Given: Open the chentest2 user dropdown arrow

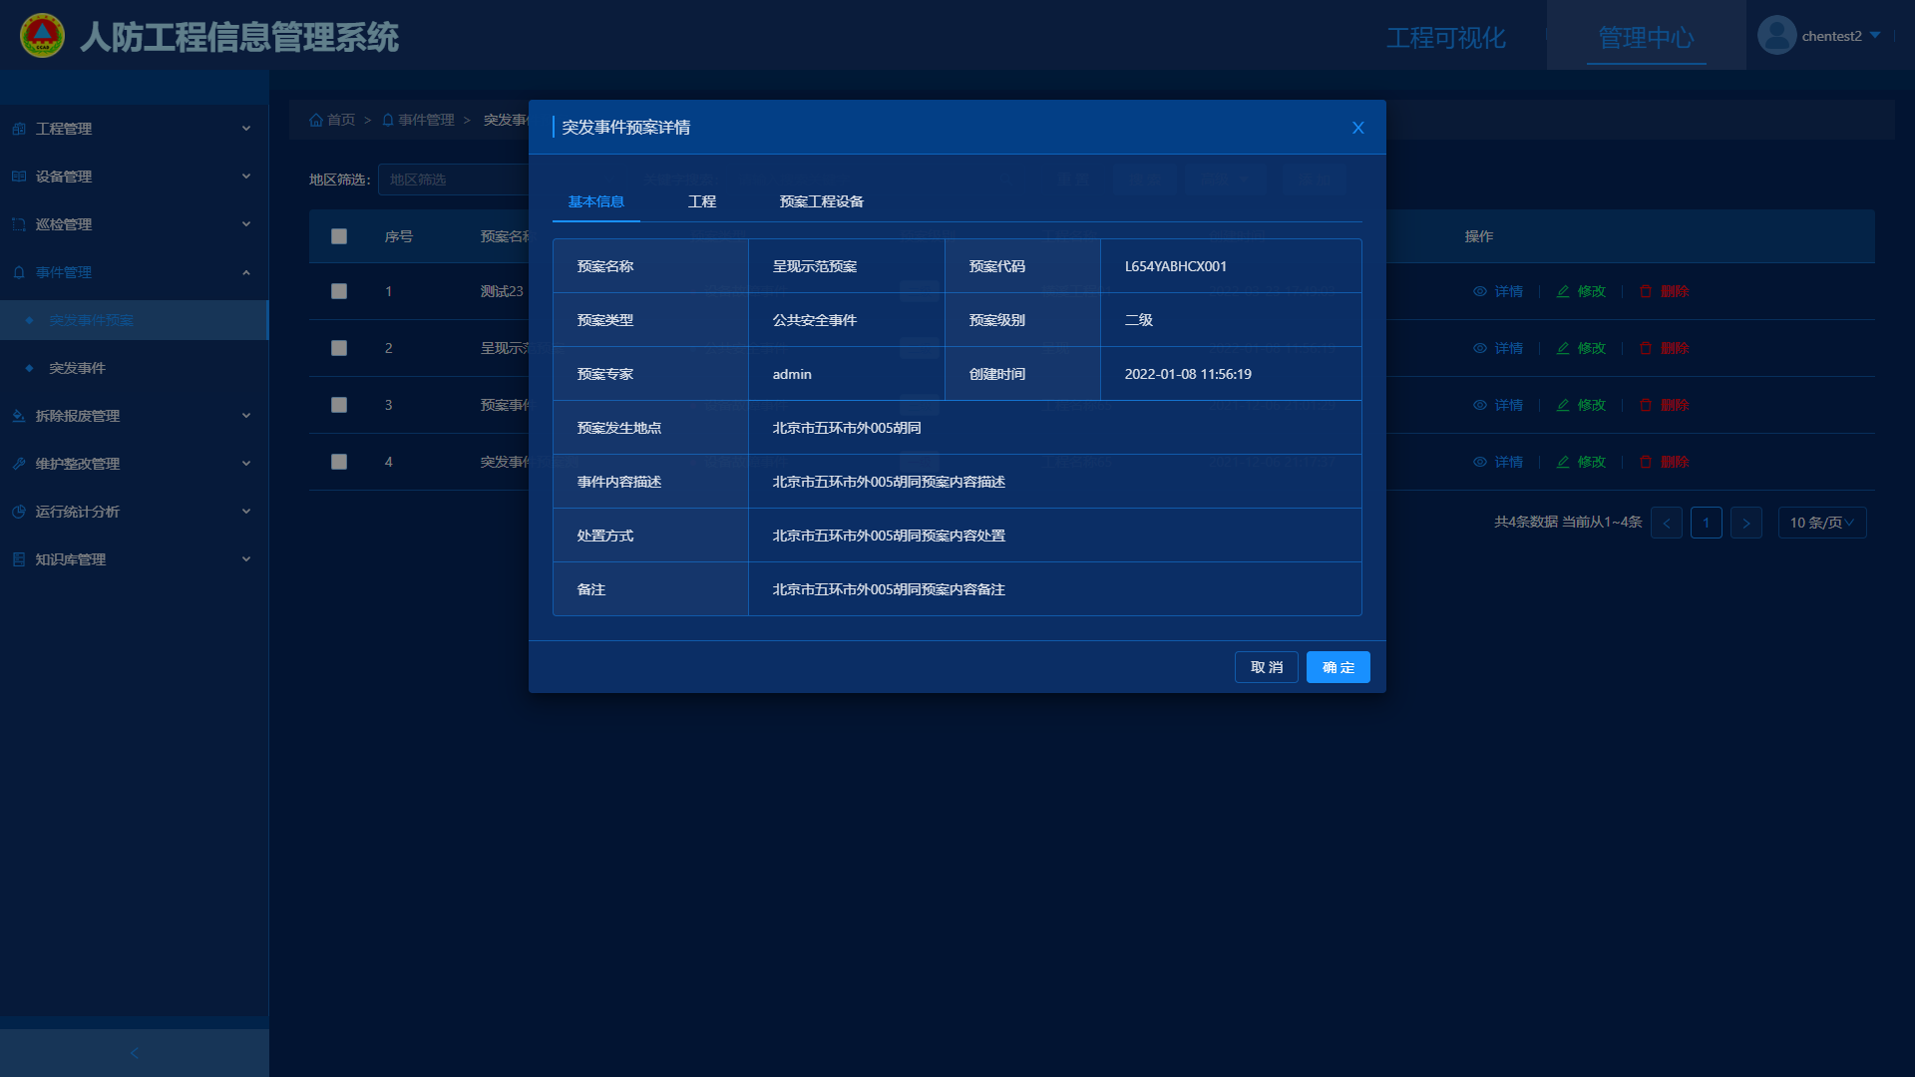Looking at the screenshot, I should click(1876, 36).
